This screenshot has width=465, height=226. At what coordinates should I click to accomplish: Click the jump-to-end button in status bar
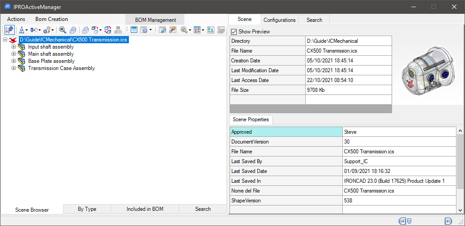(448, 221)
